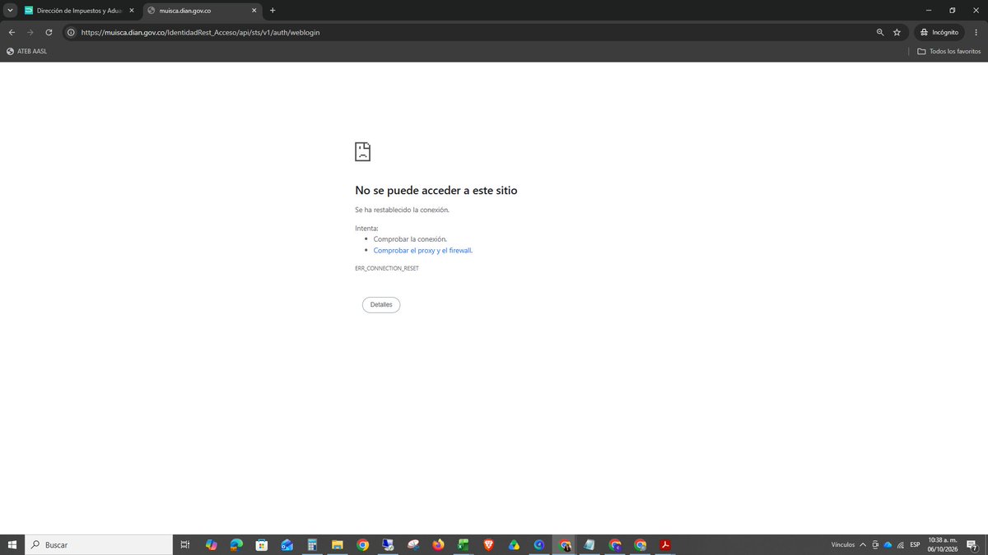Open Adobe Acrobat from the taskbar

click(664, 544)
